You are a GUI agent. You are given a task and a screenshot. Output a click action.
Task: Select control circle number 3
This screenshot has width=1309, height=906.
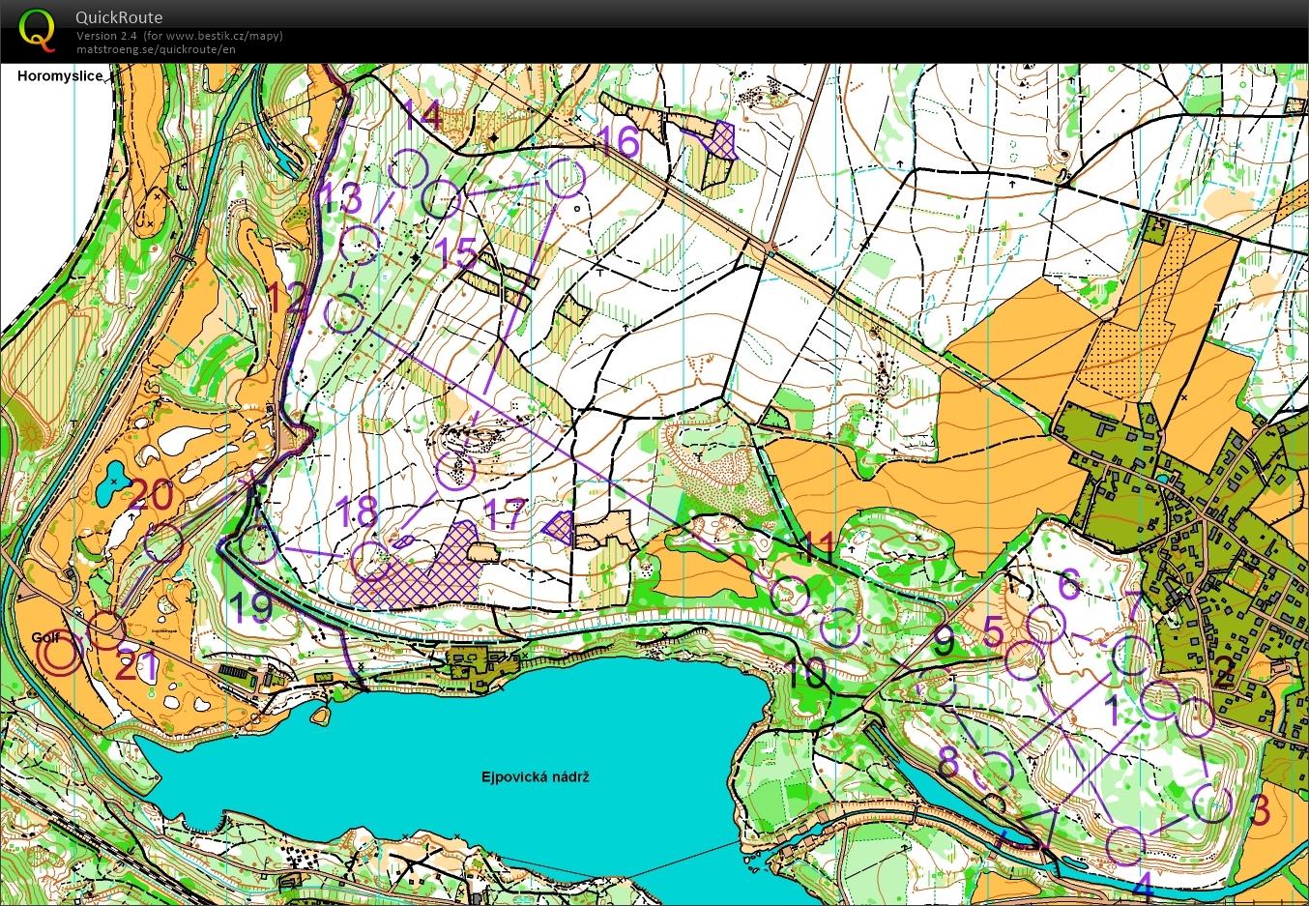(x=1211, y=804)
